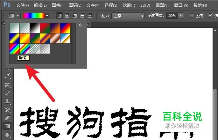Pick the Transparent Rainbow gradient swatch

coord(25,48)
